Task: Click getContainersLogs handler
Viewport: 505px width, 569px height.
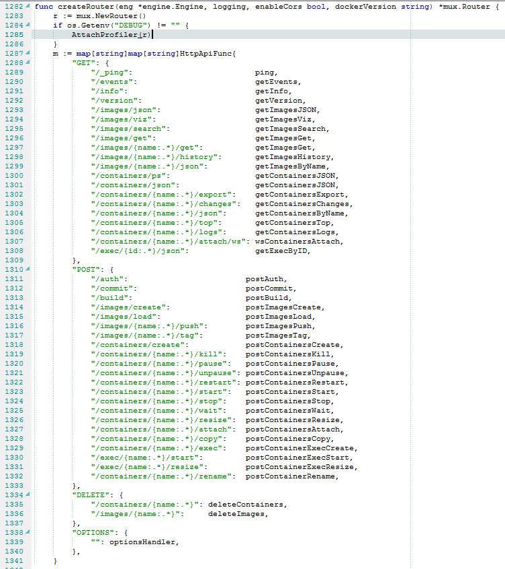Action: [x=295, y=232]
